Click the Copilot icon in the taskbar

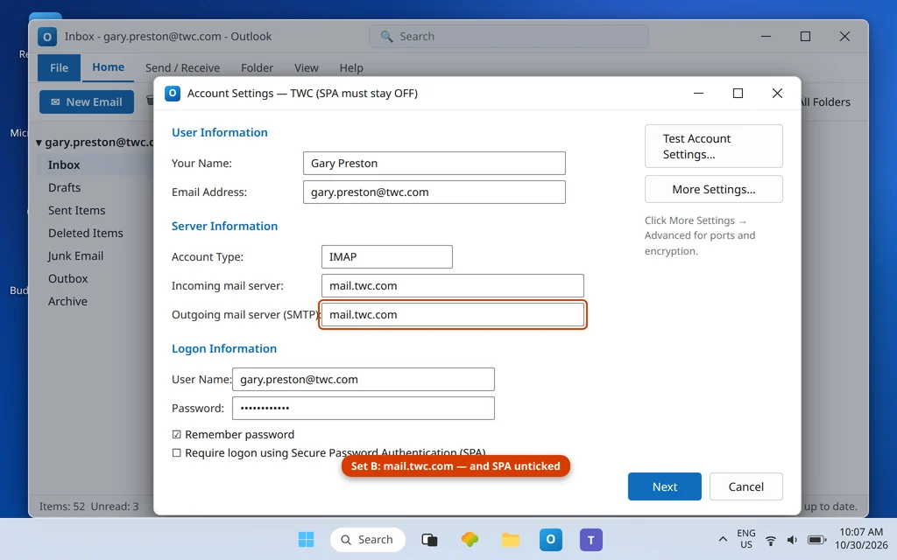(470, 539)
